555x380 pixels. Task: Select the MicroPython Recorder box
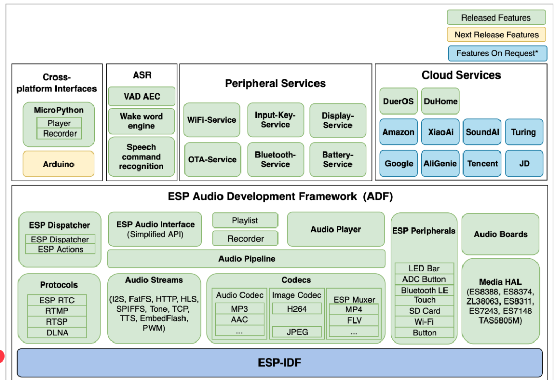tap(59, 134)
